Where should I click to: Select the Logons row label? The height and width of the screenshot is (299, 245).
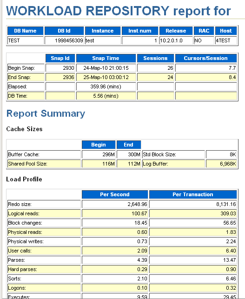point(44,288)
